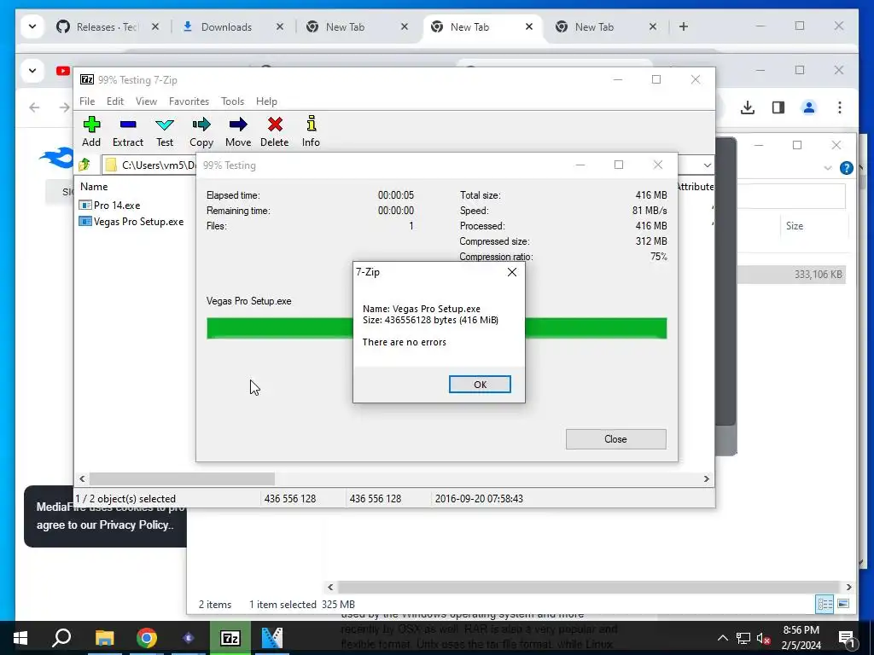Viewport: 874px width, 655px height.
Task: Click OK in the 7-Zip dialog
Action: pos(480,385)
